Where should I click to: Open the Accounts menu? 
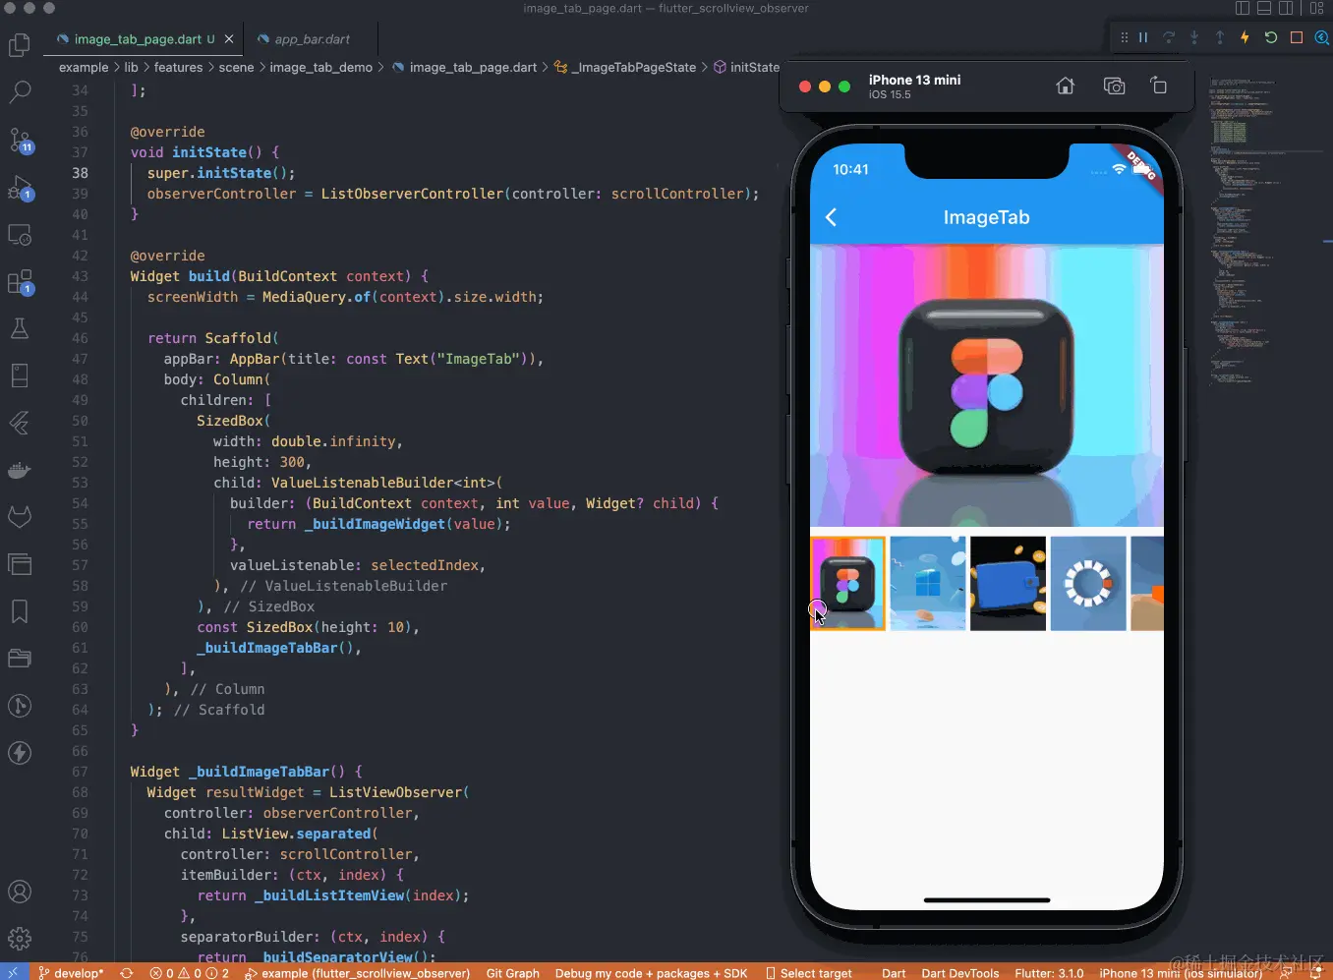(x=20, y=892)
